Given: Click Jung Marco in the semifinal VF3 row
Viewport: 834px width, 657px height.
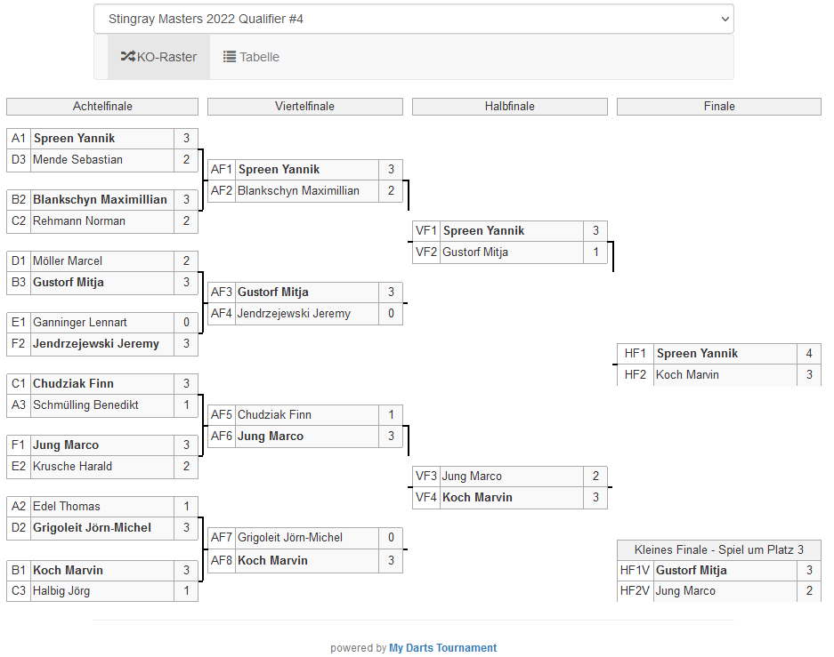Looking at the screenshot, I should [x=472, y=477].
